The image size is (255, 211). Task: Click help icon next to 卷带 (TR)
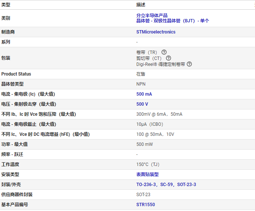[164, 52]
